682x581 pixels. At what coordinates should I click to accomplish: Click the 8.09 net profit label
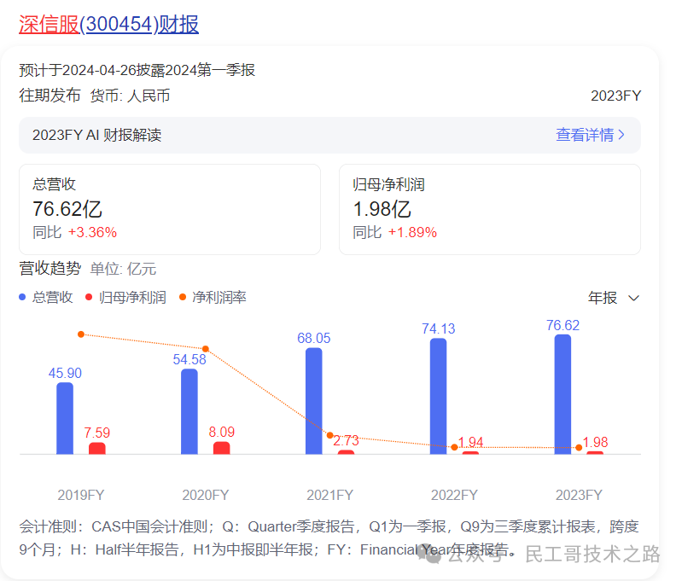click(221, 432)
